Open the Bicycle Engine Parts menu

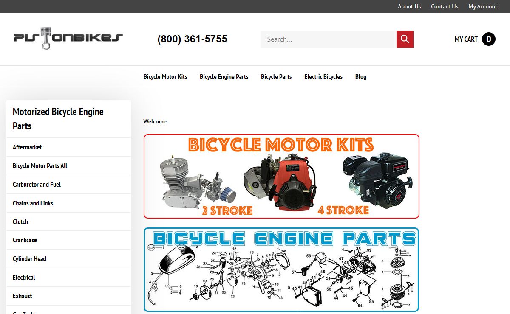224,77
